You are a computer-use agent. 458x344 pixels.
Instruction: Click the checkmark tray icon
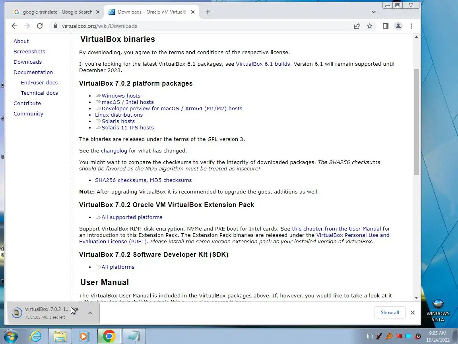point(379,336)
